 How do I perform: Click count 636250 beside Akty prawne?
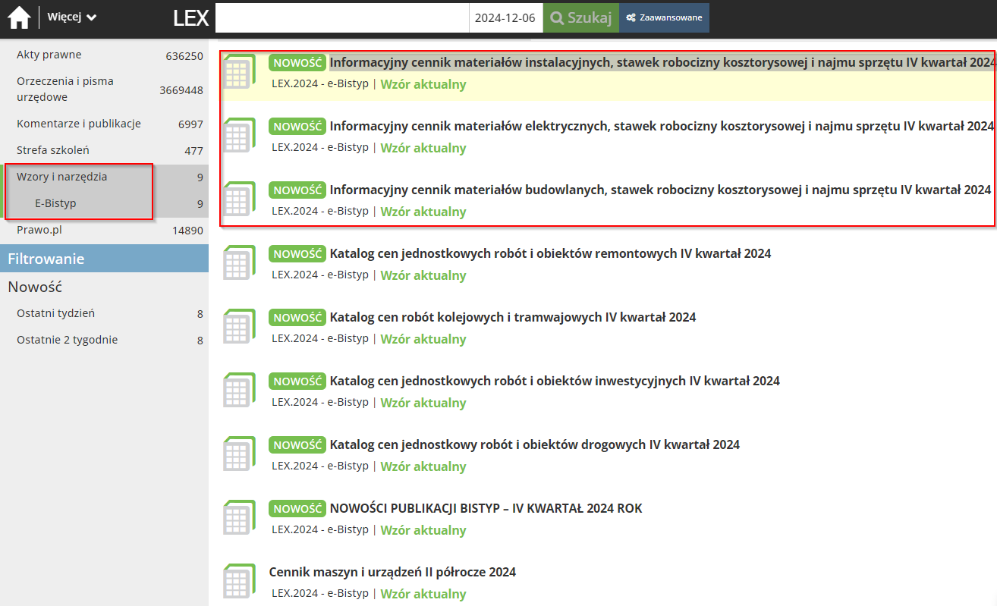(184, 55)
